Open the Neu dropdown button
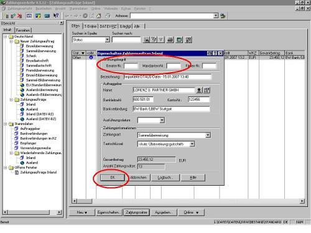Viewport: 311px width, 233px height. click(x=82, y=212)
